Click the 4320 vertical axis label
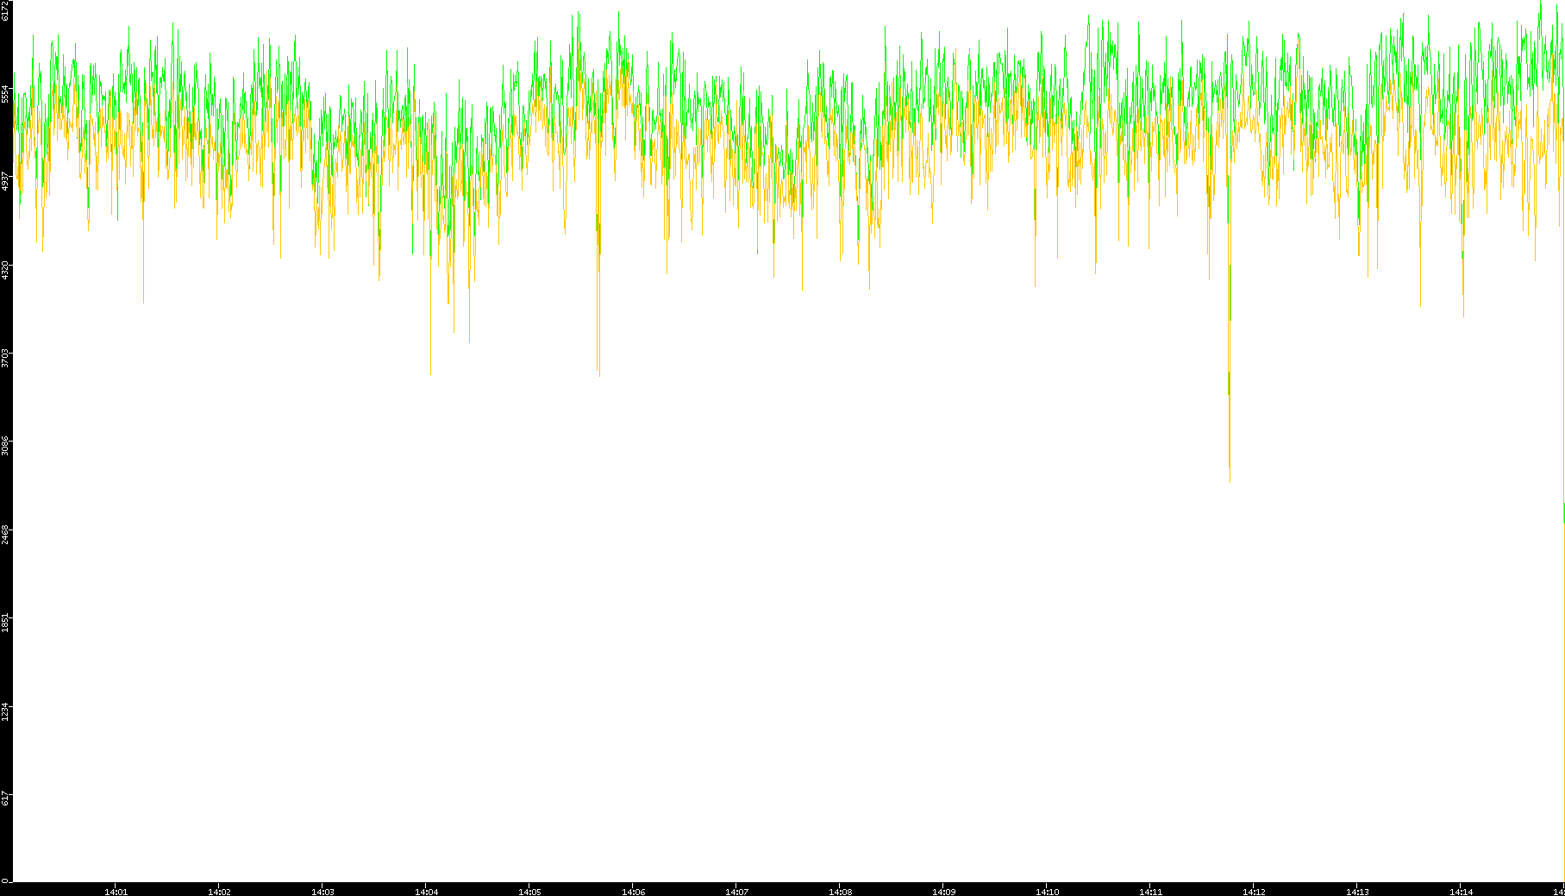 point(5,269)
